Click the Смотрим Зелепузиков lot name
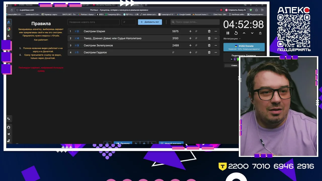Image resolution: width=322 pixels, height=181 pixels. point(98,45)
